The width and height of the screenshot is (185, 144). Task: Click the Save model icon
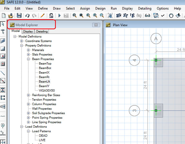[19, 15]
